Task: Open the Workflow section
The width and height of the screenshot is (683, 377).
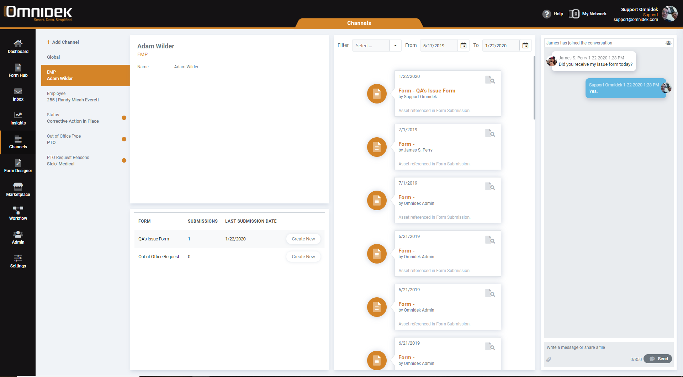Action: (18, 213)
